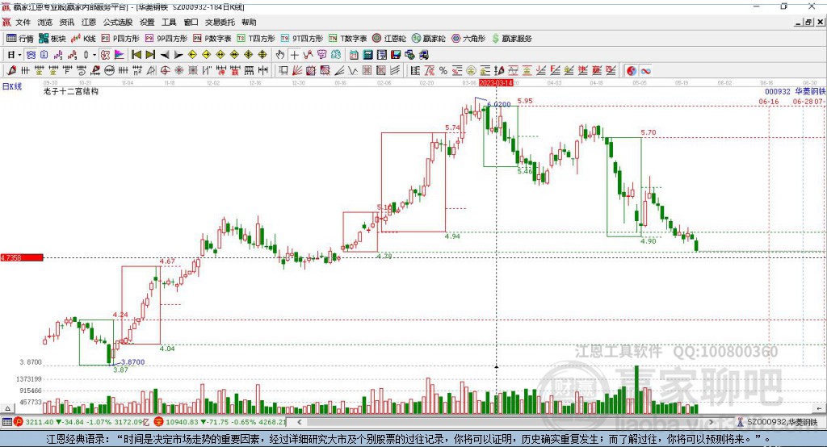Open the 江恩轮 Gann wheel
This screenshot has width=827, height=447.
click(389, 39)
